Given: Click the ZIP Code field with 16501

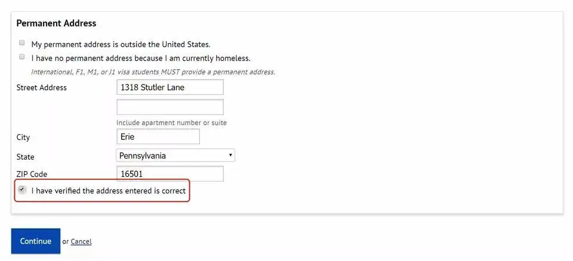Looking at the screenshot, I should (170, 174).
